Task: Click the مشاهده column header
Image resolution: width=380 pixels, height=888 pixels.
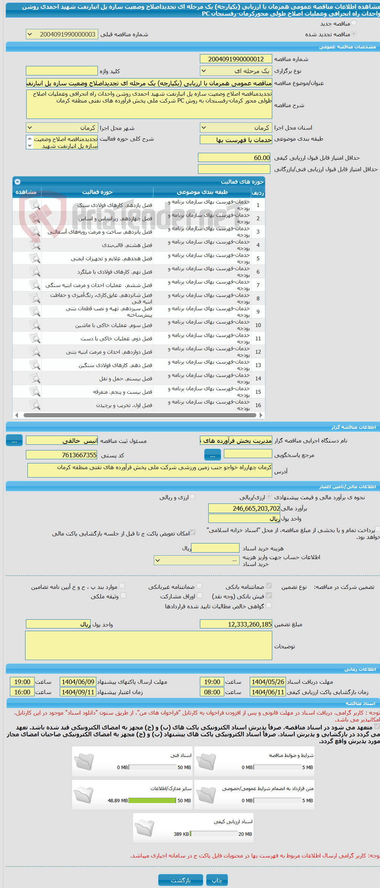Action: [26, 192]
